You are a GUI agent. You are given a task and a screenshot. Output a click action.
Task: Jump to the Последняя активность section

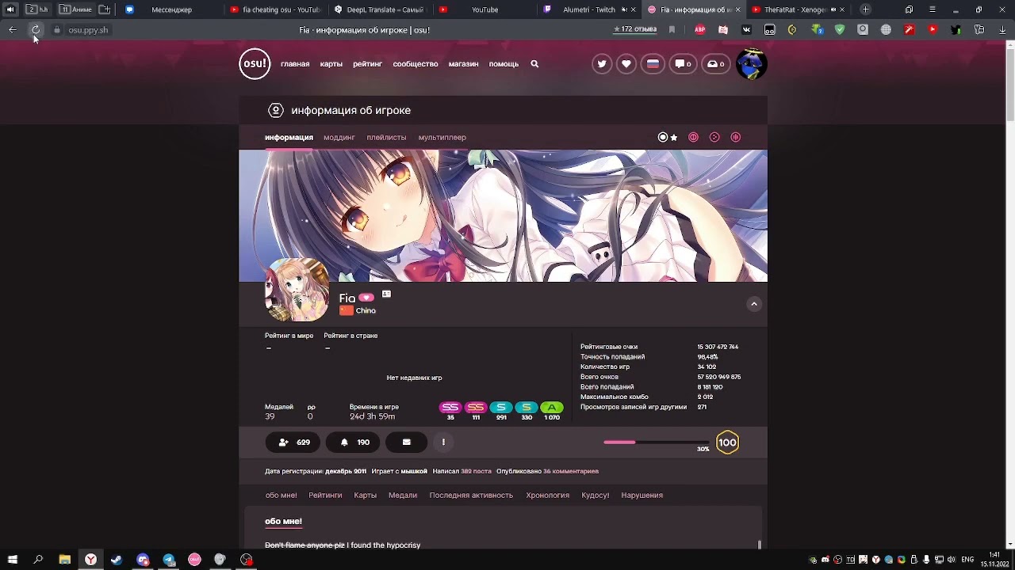pyautogui.click(x=471, y=496)
